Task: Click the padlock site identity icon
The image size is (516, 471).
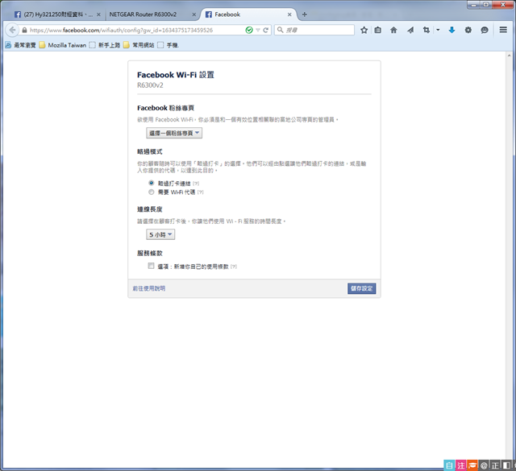Action: click(x=24, y=31)
